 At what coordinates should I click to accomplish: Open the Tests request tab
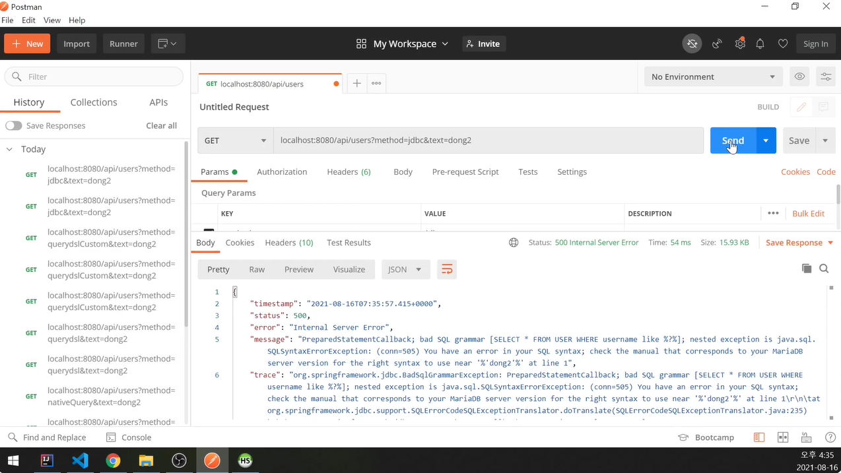tap(527, 172)
